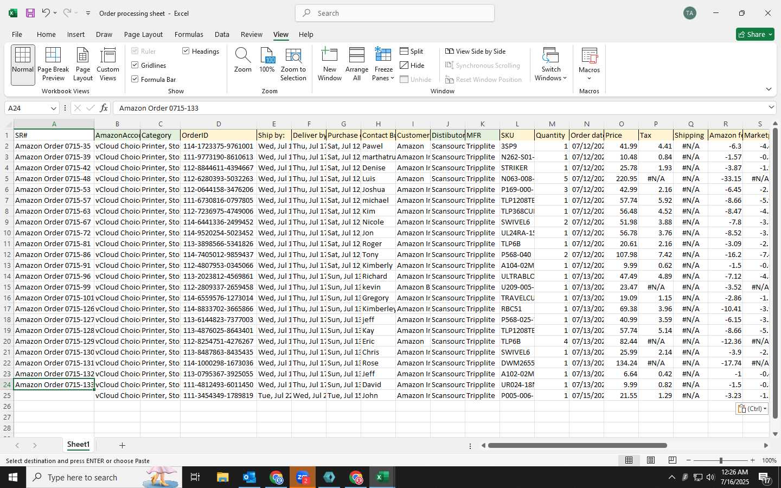Switch to Normal view in status bar
The width and height of the screenshot is (781, 488).
click(x=629, y=460)
